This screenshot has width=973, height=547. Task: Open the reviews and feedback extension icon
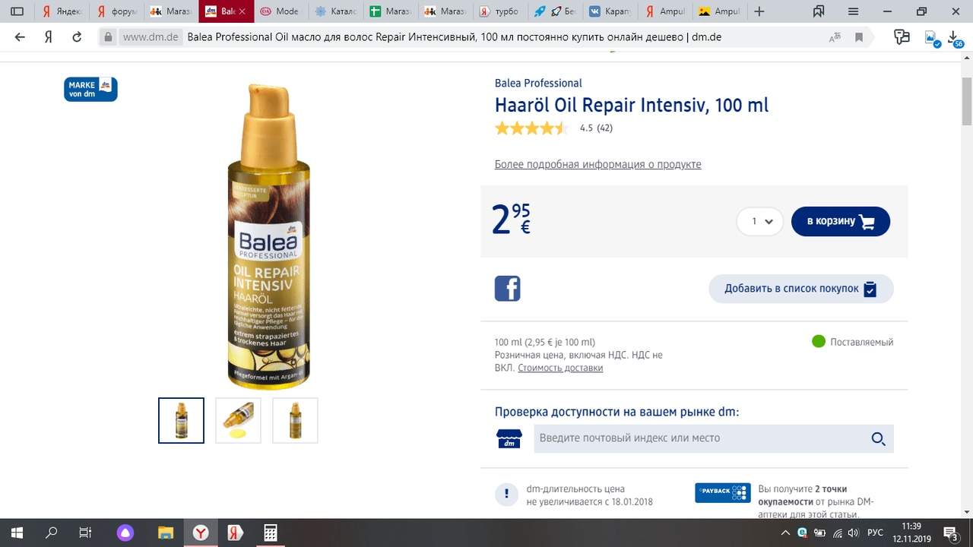click(902, 36)
